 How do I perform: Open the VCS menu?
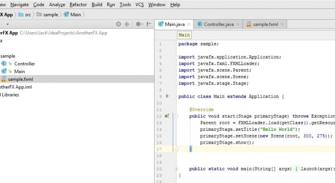pos(139,4)
